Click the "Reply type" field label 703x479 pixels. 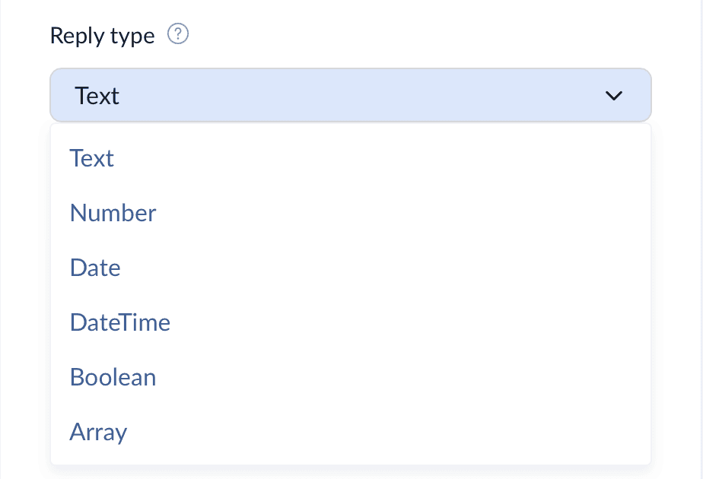click(x=102, y=36)
